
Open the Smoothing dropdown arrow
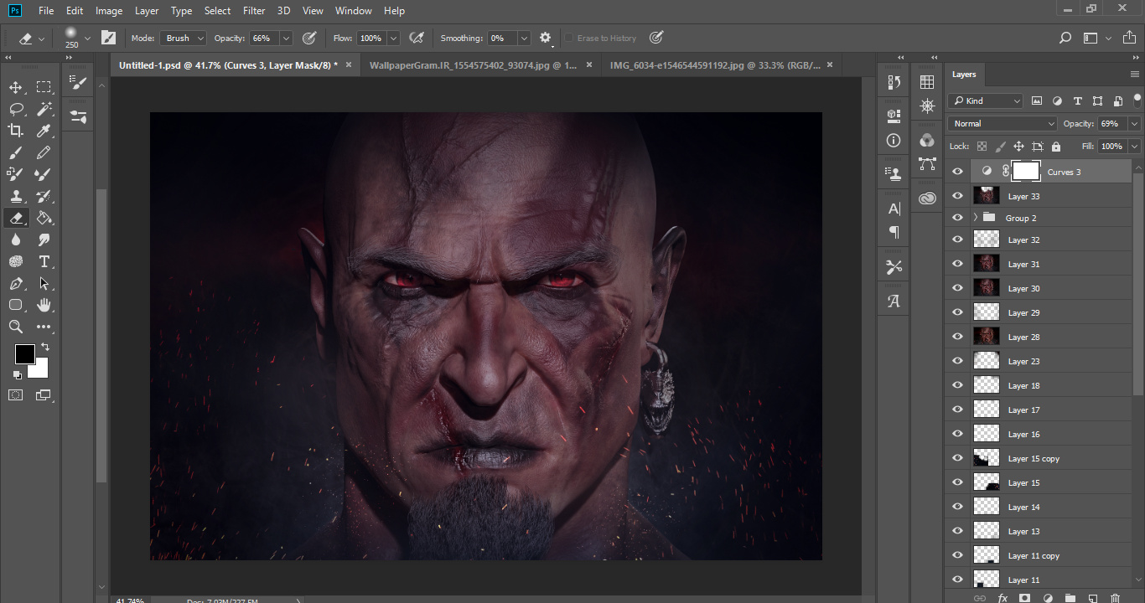(524, 38)
